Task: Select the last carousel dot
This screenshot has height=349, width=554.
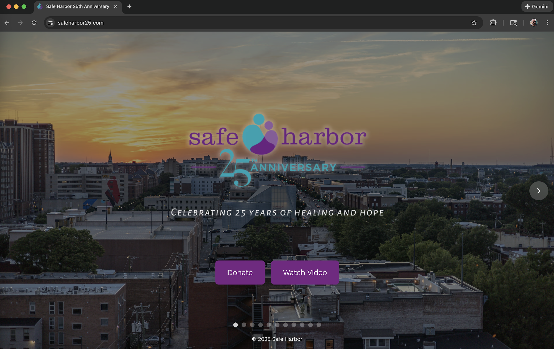Action: click(x=319, y=325)
